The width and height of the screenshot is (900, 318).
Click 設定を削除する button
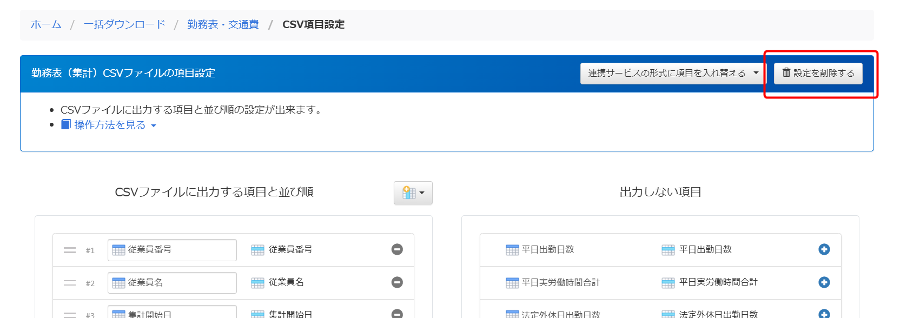[x=818, y=73]
